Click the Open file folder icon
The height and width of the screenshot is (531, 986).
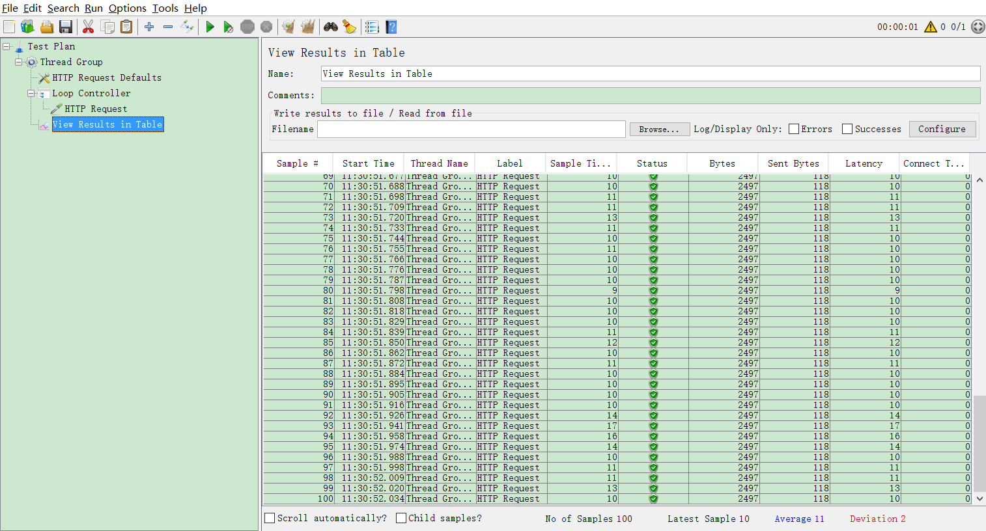[47, 27]
